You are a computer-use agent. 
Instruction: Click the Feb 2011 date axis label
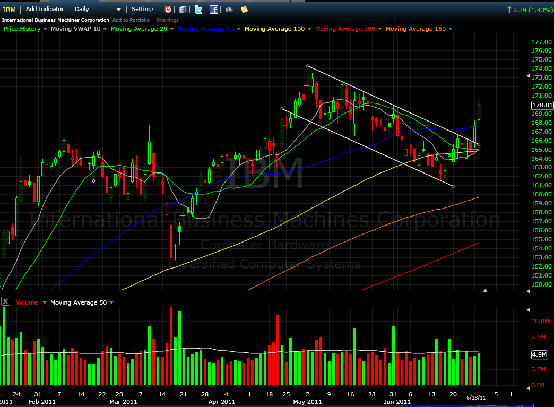42,402
